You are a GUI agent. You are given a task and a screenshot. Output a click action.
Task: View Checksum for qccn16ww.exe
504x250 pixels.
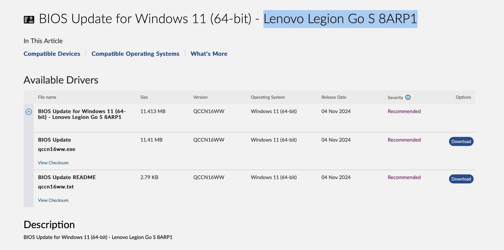[x=53, y=163]
